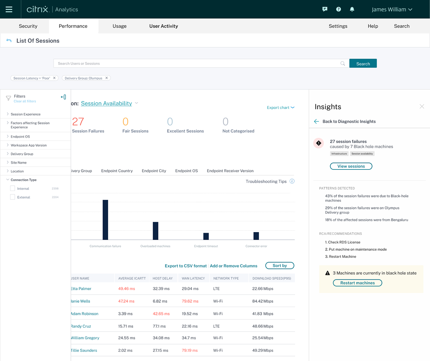Click Export to CSV format link
This screenshot has width=430, height=361.
point(186,266)
